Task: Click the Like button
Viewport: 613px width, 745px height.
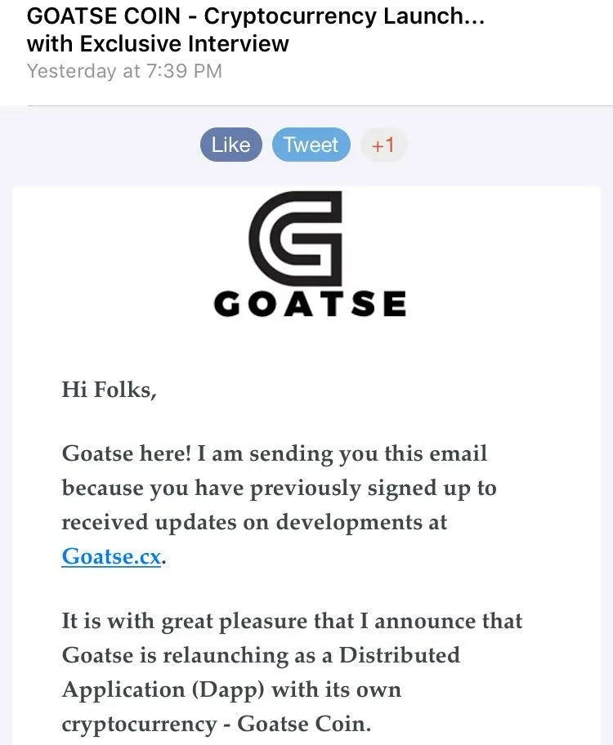Action: click(x=230, y=145)
